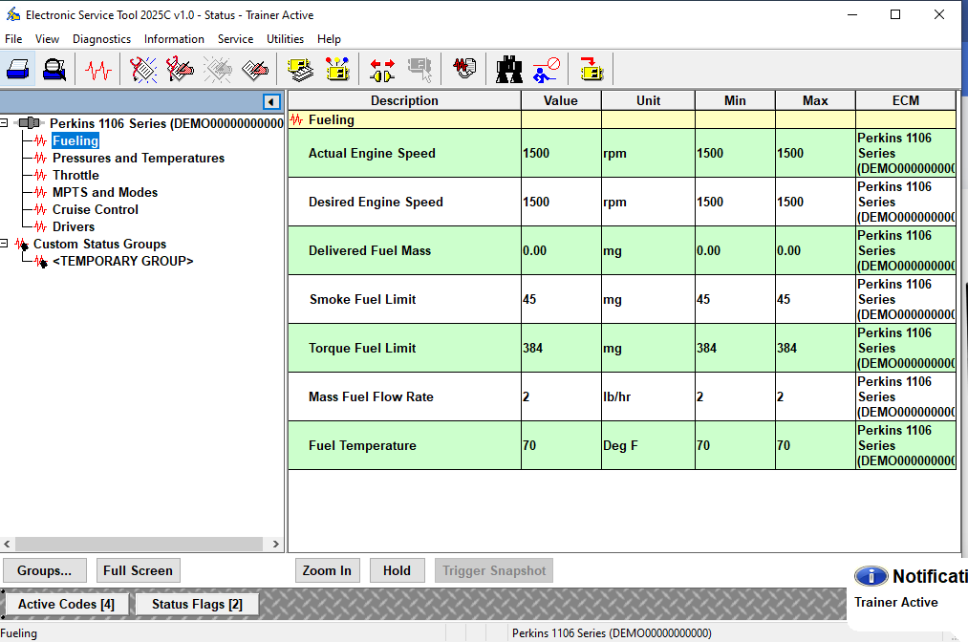Select Pressures and Temperatures in tree

[x=138, y=159]
